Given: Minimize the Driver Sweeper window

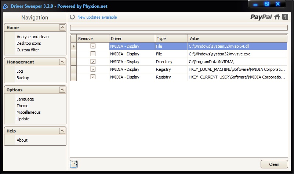Looking at the screenshot, I should 255,4.
